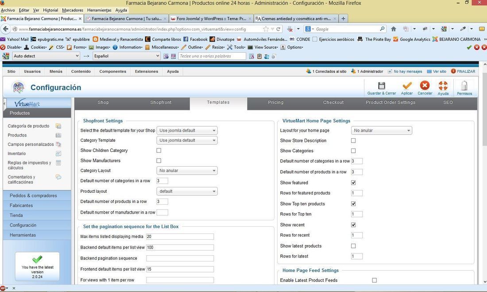Screen dimensions: 487x292
Task: Open a new browser tab
Action: (x=343, y=19)
